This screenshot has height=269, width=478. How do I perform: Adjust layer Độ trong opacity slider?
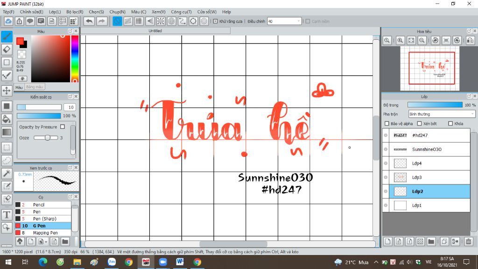pos(435,105)
